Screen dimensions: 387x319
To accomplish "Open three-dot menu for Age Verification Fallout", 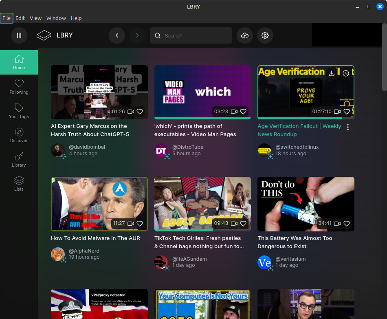I will [x=348, y=127].
